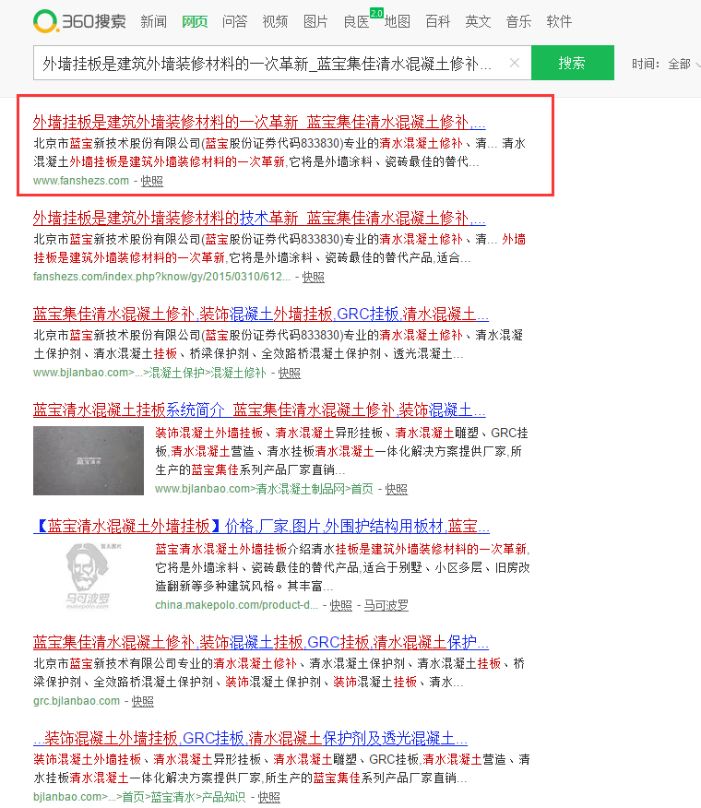Click the gray concrete panel thumbnail
Screen dimensions: 701x808
click(x=89, y=460)
